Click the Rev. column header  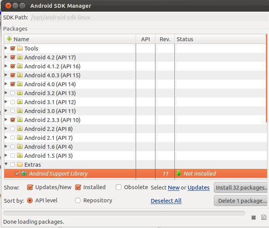pyautogui.click(x=165, y=39)
